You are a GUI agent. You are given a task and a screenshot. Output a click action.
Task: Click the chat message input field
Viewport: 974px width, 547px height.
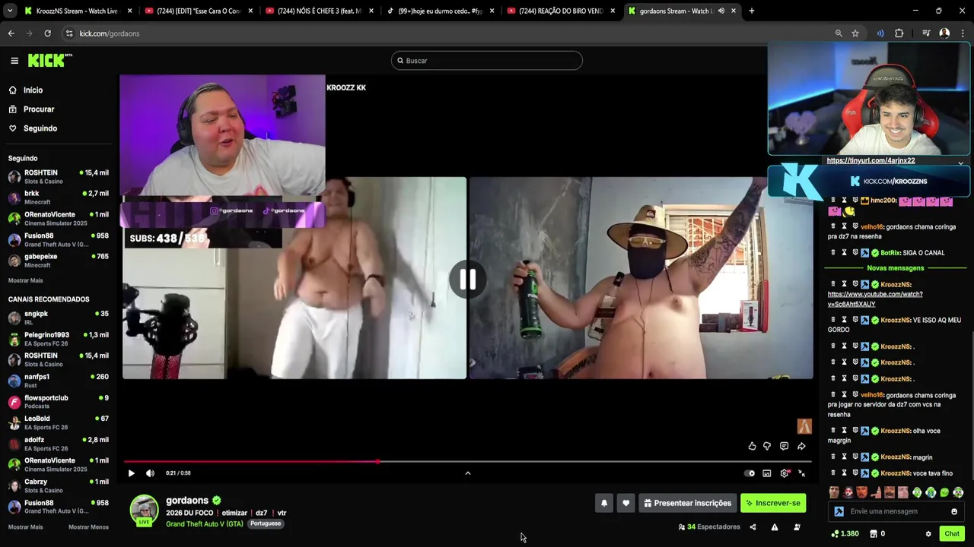click(x=894, y=511)
